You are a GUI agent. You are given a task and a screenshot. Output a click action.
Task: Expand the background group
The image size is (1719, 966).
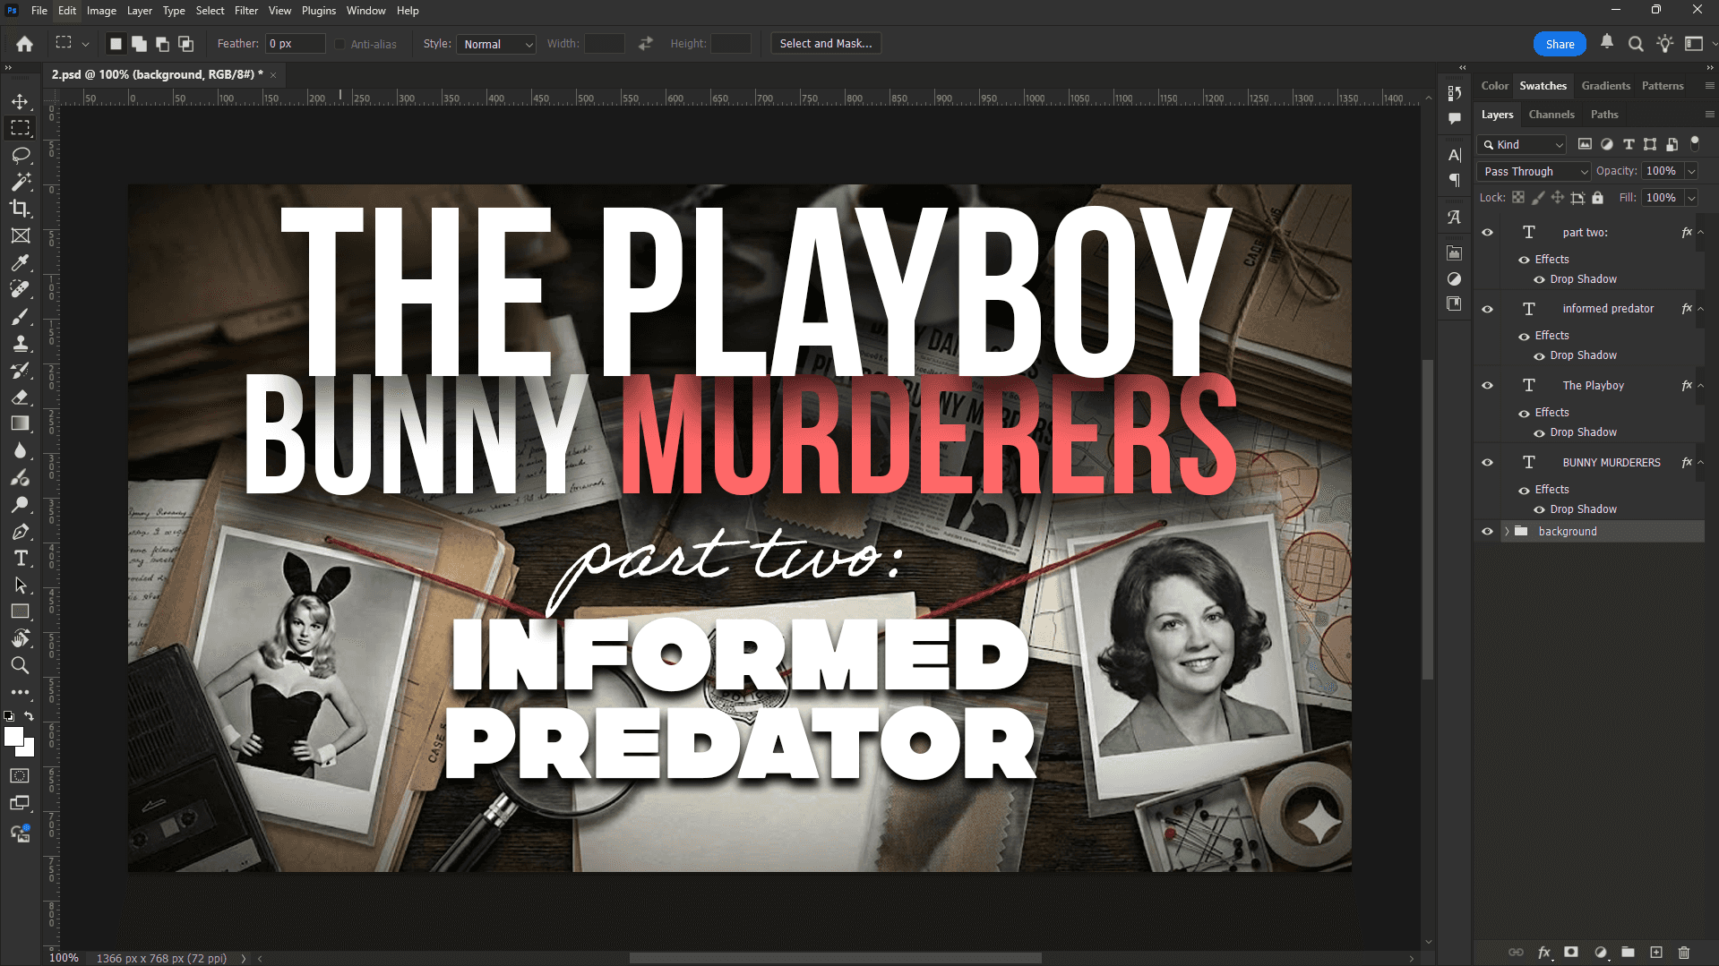coord(1507,532)
